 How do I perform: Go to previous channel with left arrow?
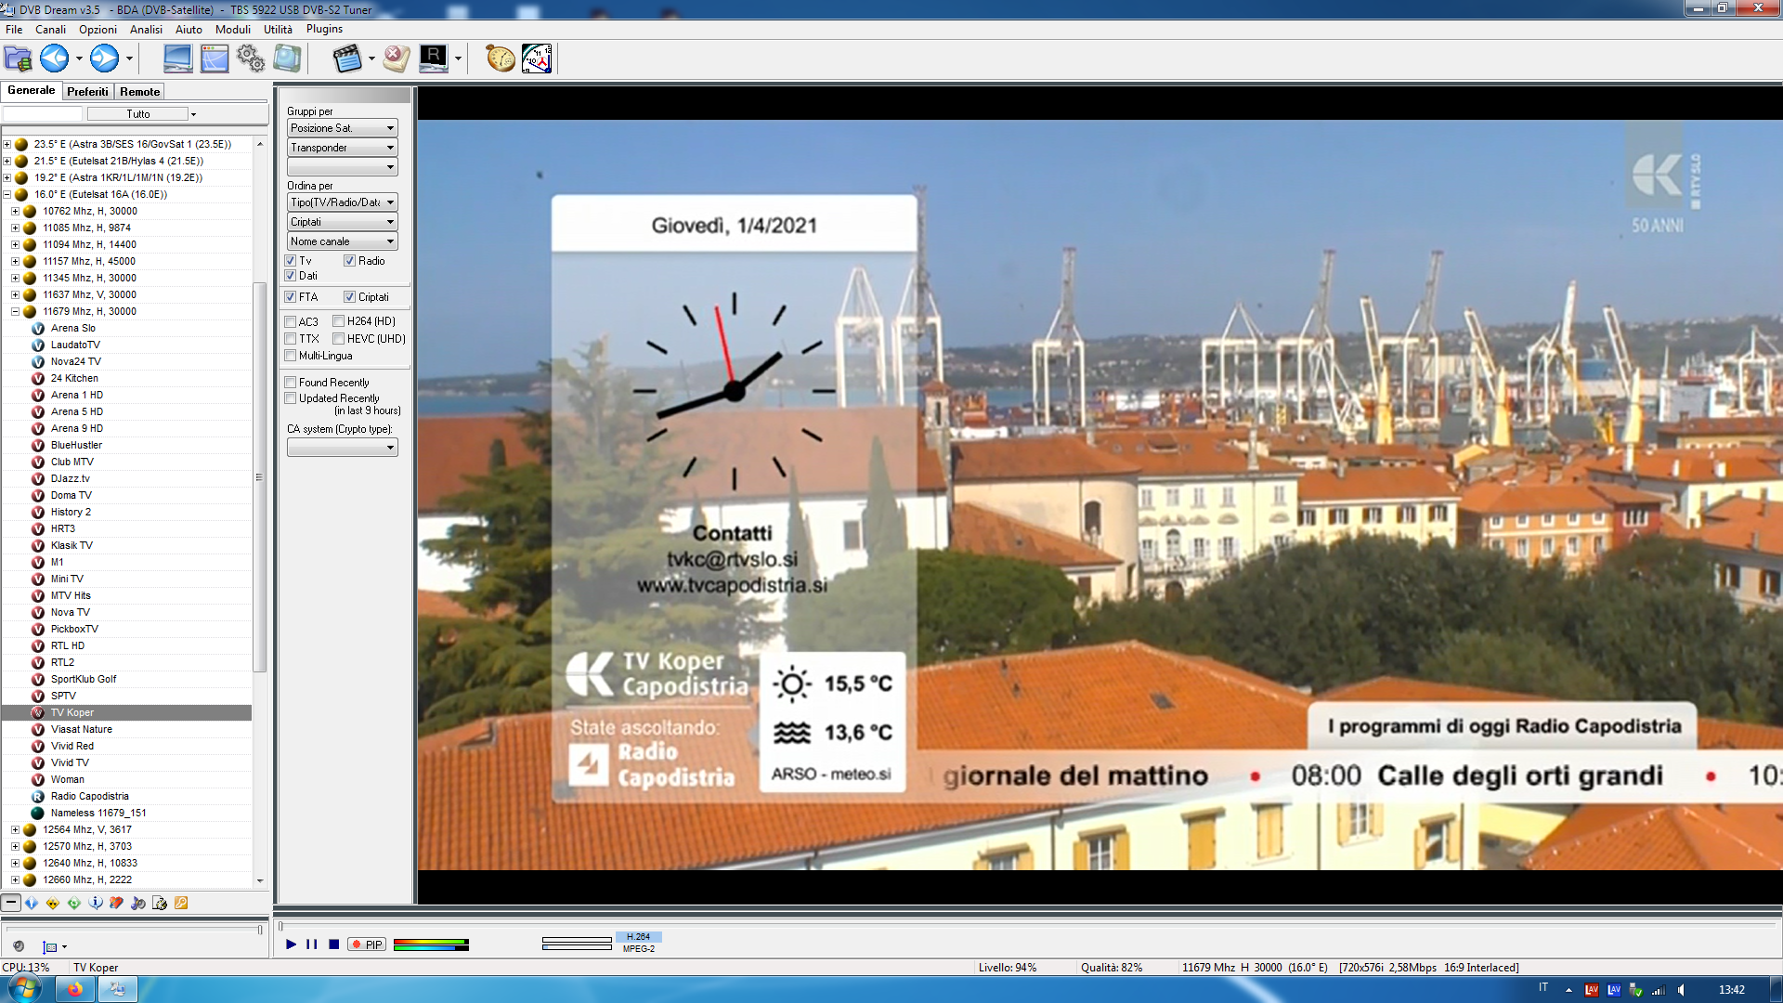point(54,59)
